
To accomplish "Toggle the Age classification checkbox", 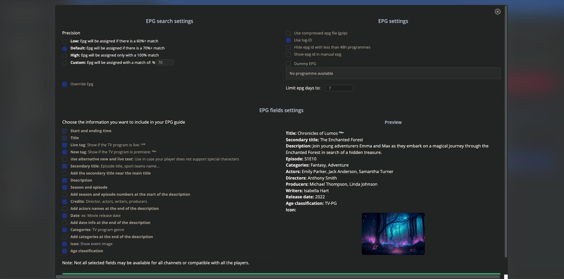I will [x=65, y=251].
